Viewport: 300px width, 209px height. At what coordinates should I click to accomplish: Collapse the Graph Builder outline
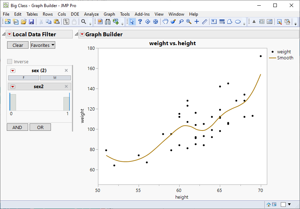(76, 34)
